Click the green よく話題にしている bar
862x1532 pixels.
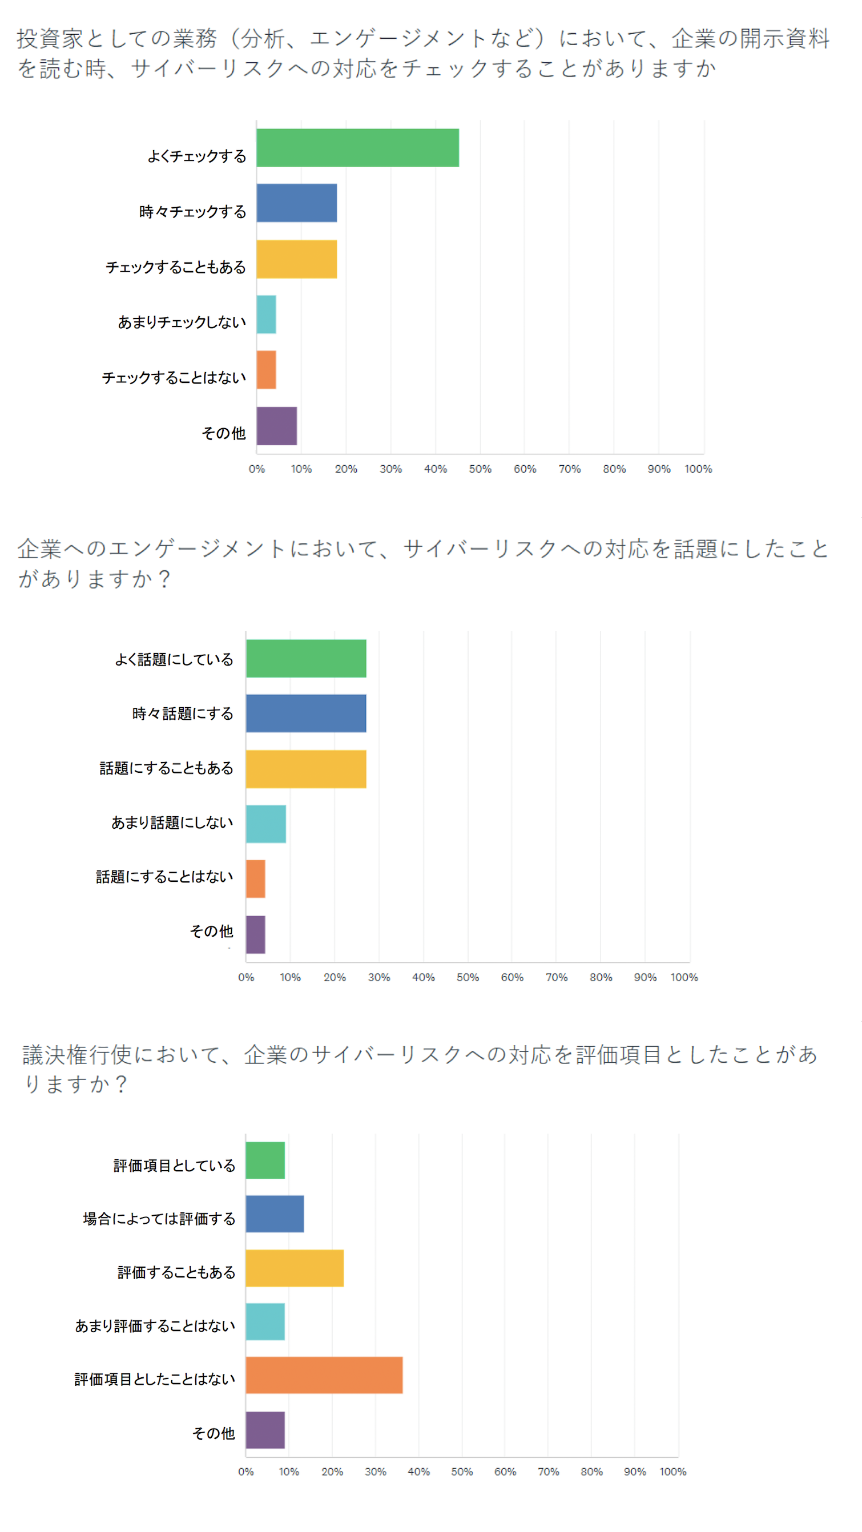click(306, 658)
